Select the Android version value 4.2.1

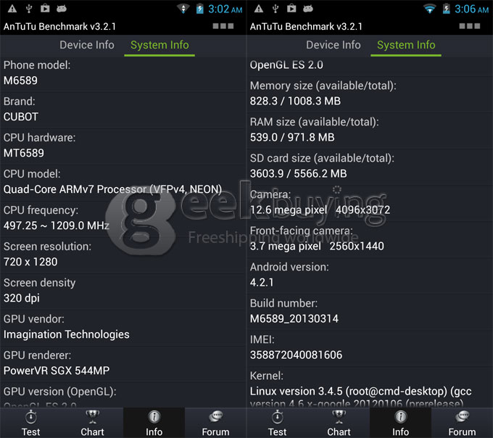tap(262, 282)
